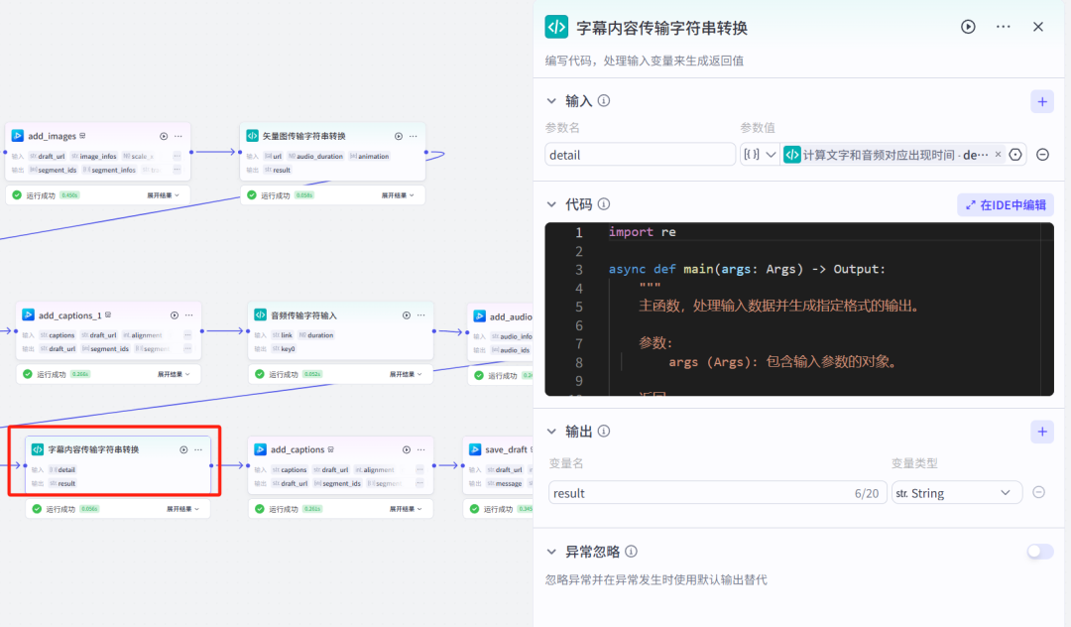The height and width of the screenshot is (627, 1071).
Task: Open the str. String variable type dropdown
Action: click(x=955, y=492)
